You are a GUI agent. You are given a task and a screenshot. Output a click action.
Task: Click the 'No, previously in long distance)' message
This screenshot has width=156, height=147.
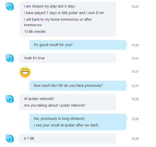(x=59, y=119)
